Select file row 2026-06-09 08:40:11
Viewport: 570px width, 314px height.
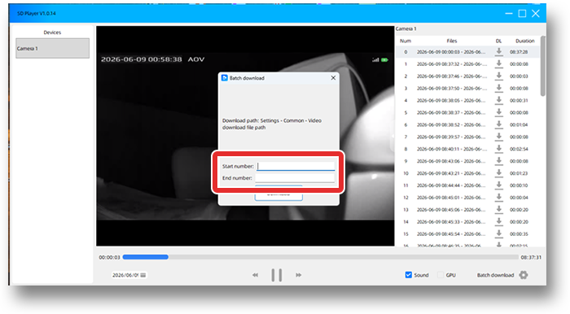coord(467,149)
